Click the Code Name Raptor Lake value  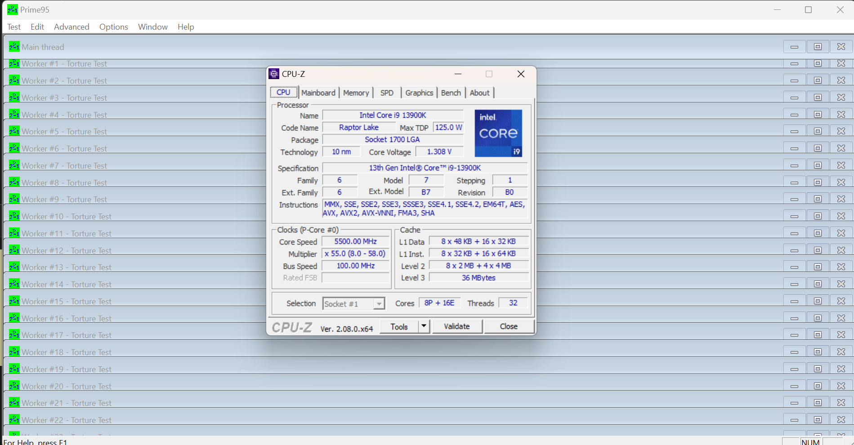pyautogui.click(x=359, y=127)
